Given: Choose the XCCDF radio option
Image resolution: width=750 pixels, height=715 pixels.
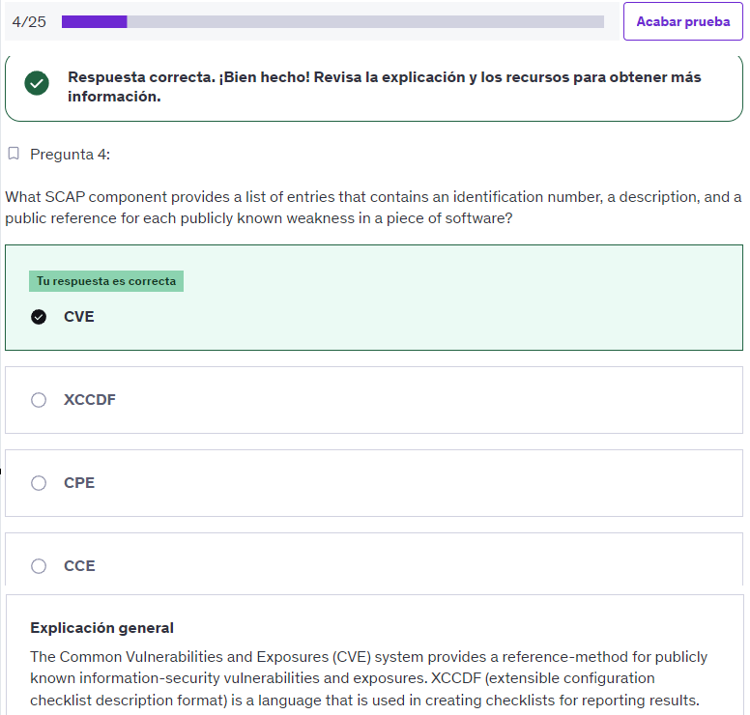Looking at the screenshot, I should [39, 400].
